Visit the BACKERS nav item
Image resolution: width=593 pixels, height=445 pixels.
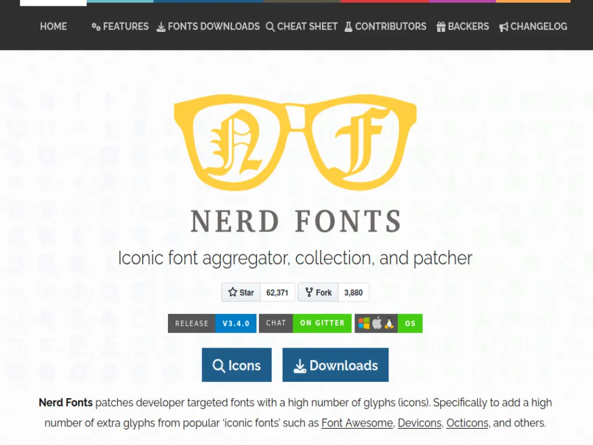click(x=463, y=27)
